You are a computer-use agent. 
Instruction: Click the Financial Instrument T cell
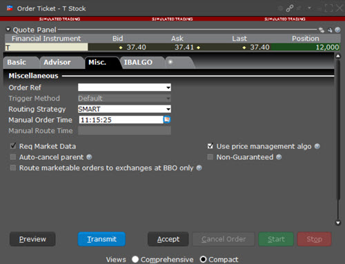point(46,47)
